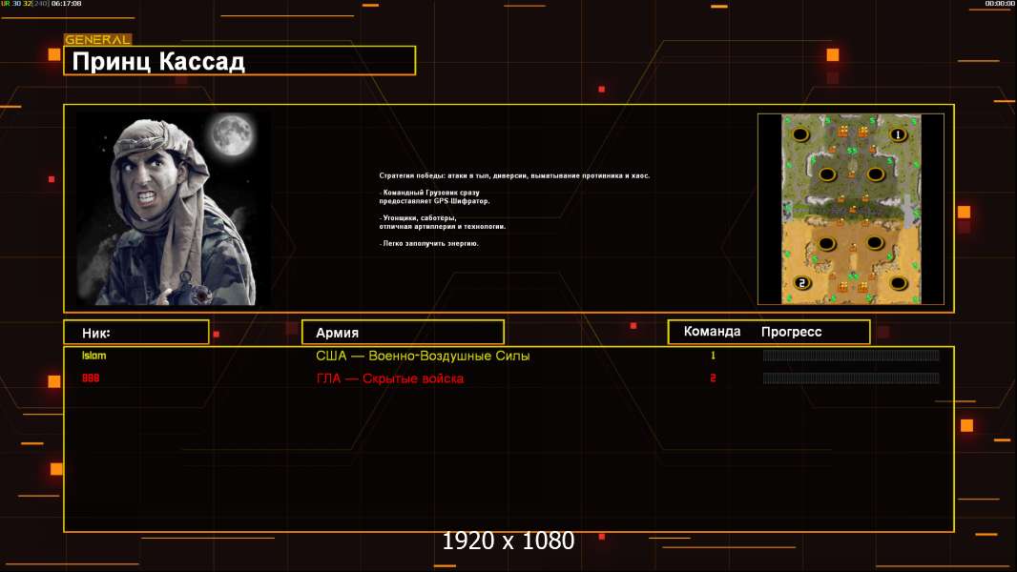1017x572 pixels.
Task: Select the player name 'Islom'
Action: pos(94,356)
